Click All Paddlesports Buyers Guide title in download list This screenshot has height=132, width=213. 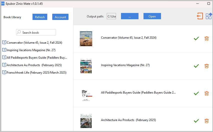138,92
